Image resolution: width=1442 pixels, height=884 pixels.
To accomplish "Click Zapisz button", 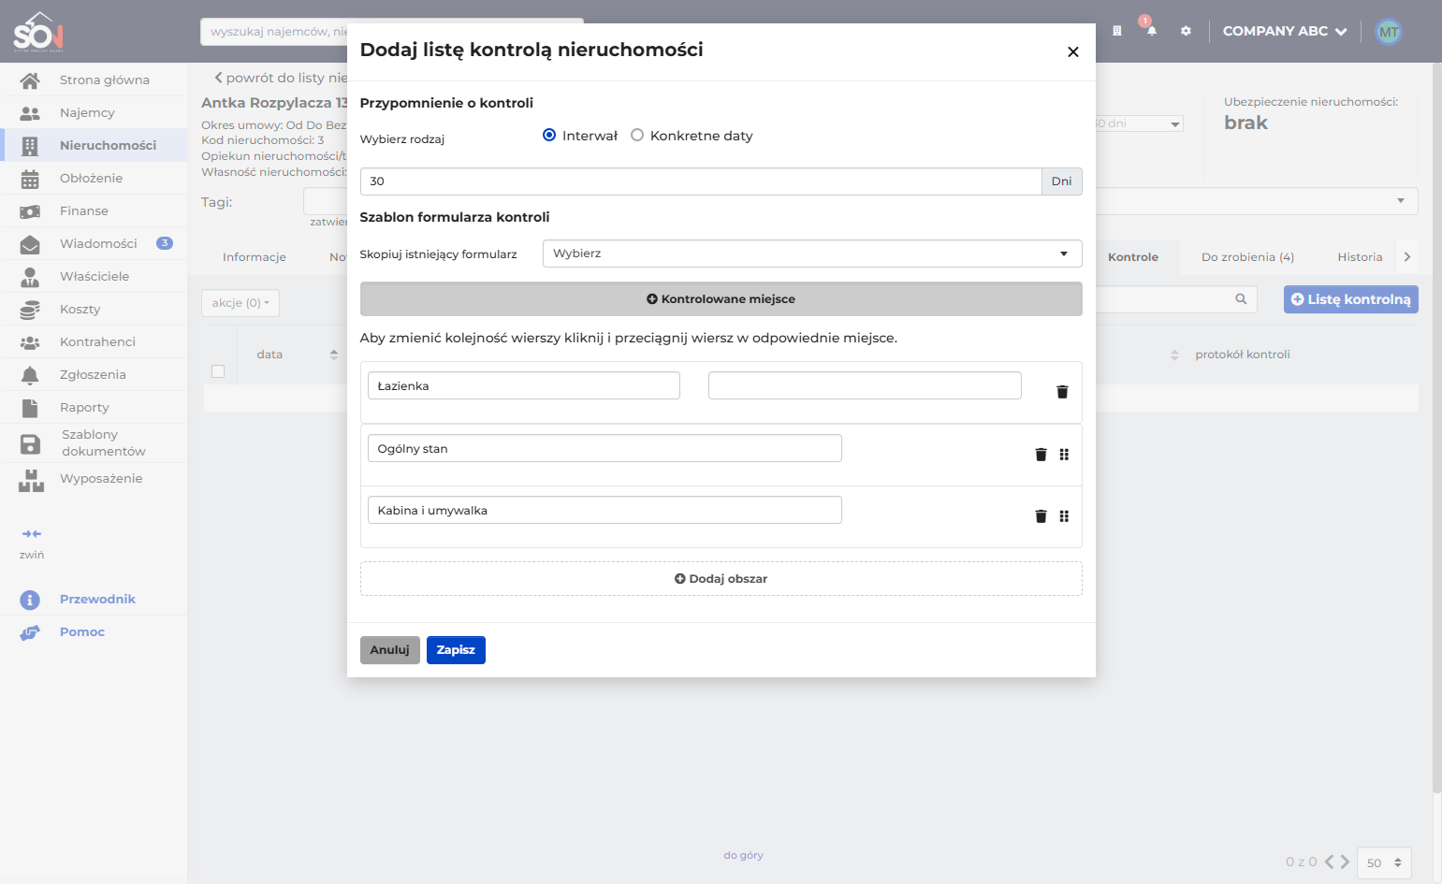I will 456,650.
